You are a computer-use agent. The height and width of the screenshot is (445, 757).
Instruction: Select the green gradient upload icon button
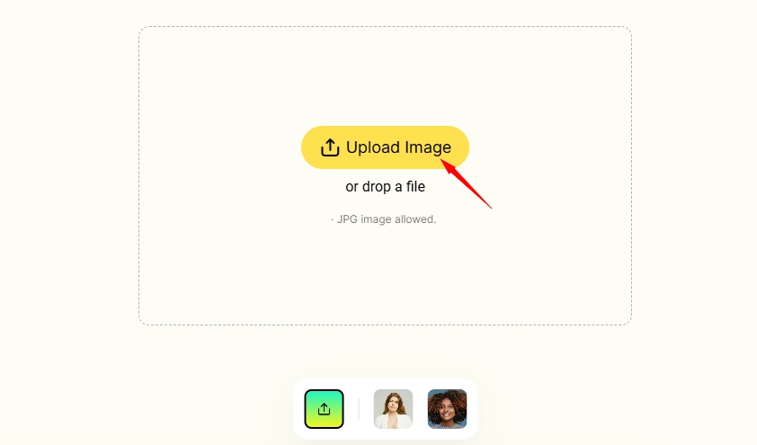(324, 409)
